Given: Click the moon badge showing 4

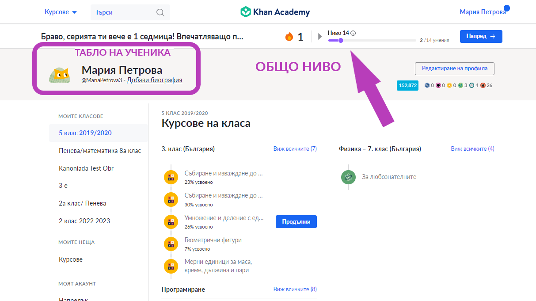Looking at the screenshot, I should tap(472, 85).
